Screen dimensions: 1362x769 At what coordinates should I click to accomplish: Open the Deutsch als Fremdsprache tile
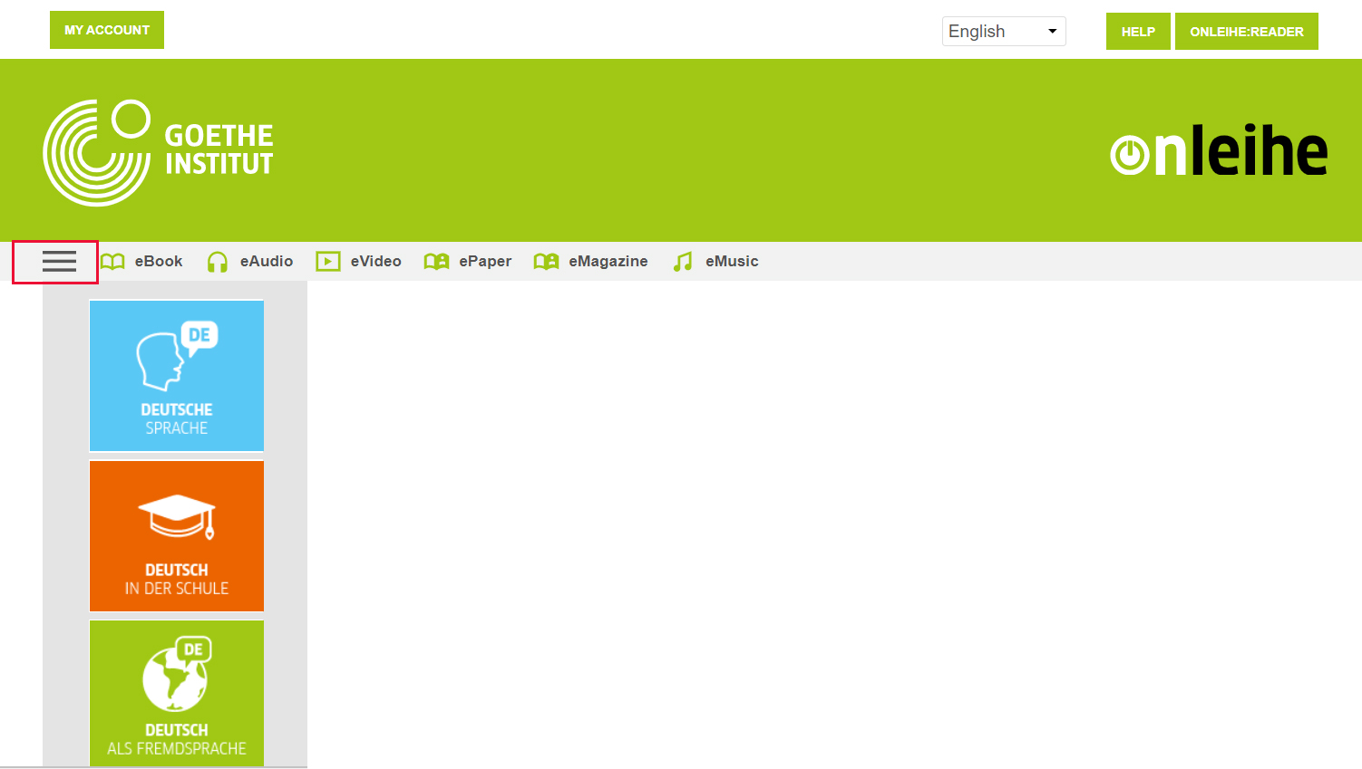point(177,694)
